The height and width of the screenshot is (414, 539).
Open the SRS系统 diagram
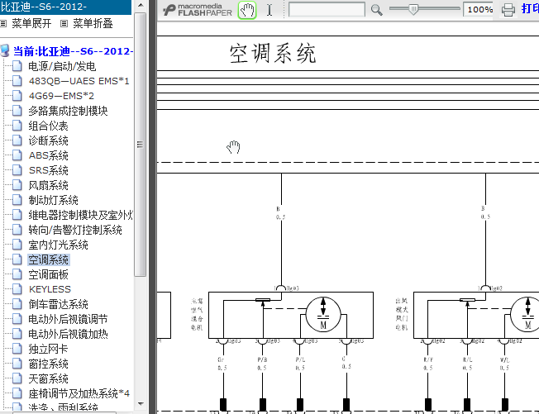pos(48,170)
